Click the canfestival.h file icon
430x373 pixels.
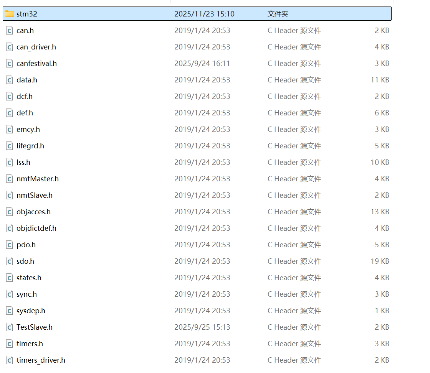click(x=10, y=63)
